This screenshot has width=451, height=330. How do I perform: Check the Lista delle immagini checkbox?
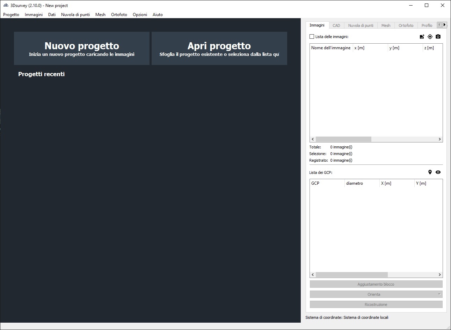312,37
